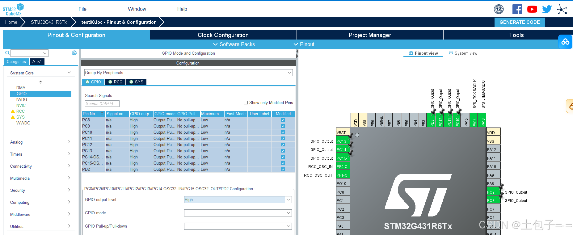The image size is (573, 235).
Task: Click the ST network star icon
Action: [562, 9]
